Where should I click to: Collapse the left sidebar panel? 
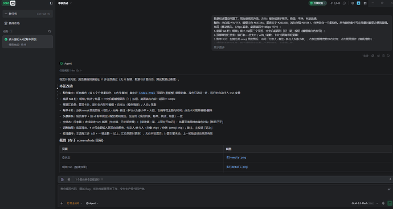pyautogui.click(x=51, y=3)
